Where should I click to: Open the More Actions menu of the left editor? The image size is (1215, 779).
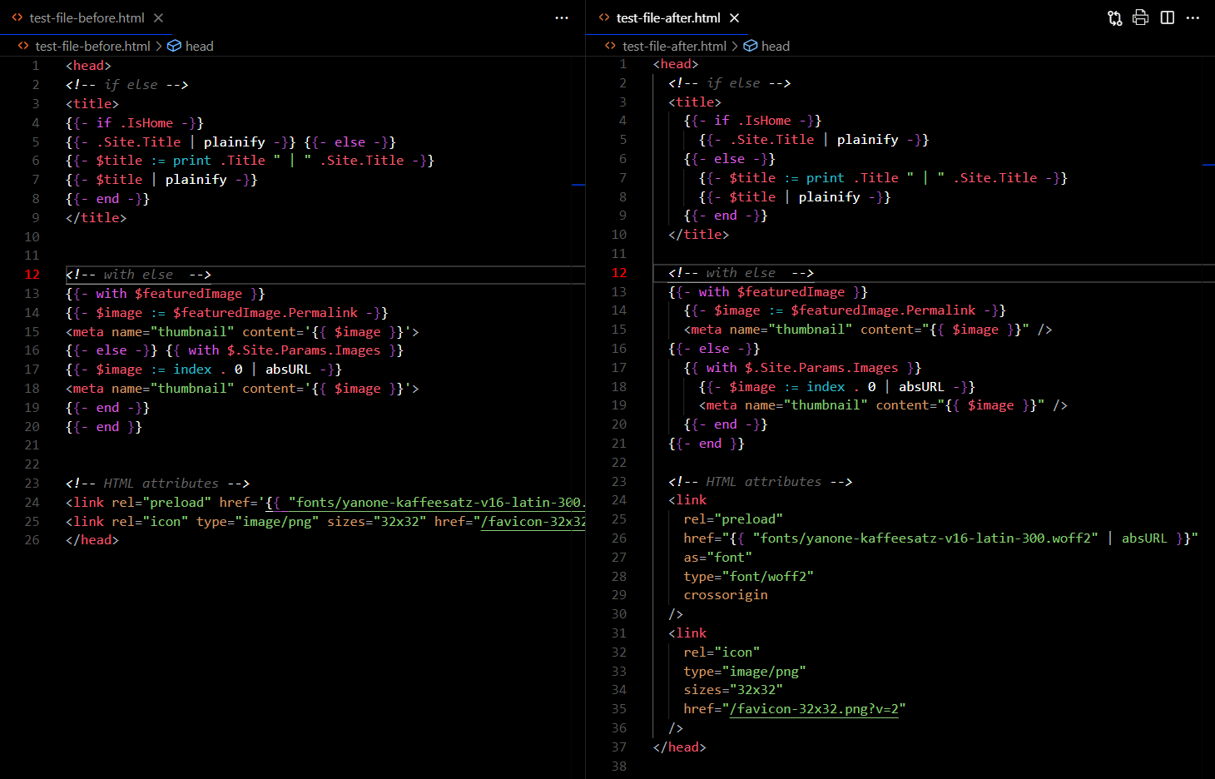point(562,17)
